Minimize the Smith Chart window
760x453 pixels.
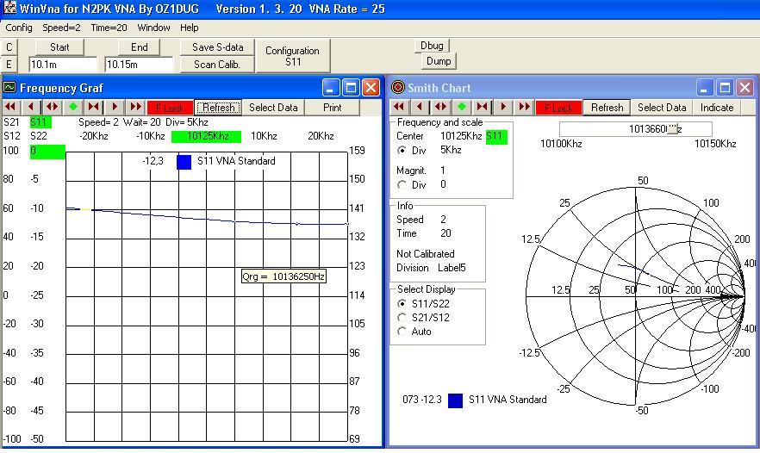[x=705, y=88]
